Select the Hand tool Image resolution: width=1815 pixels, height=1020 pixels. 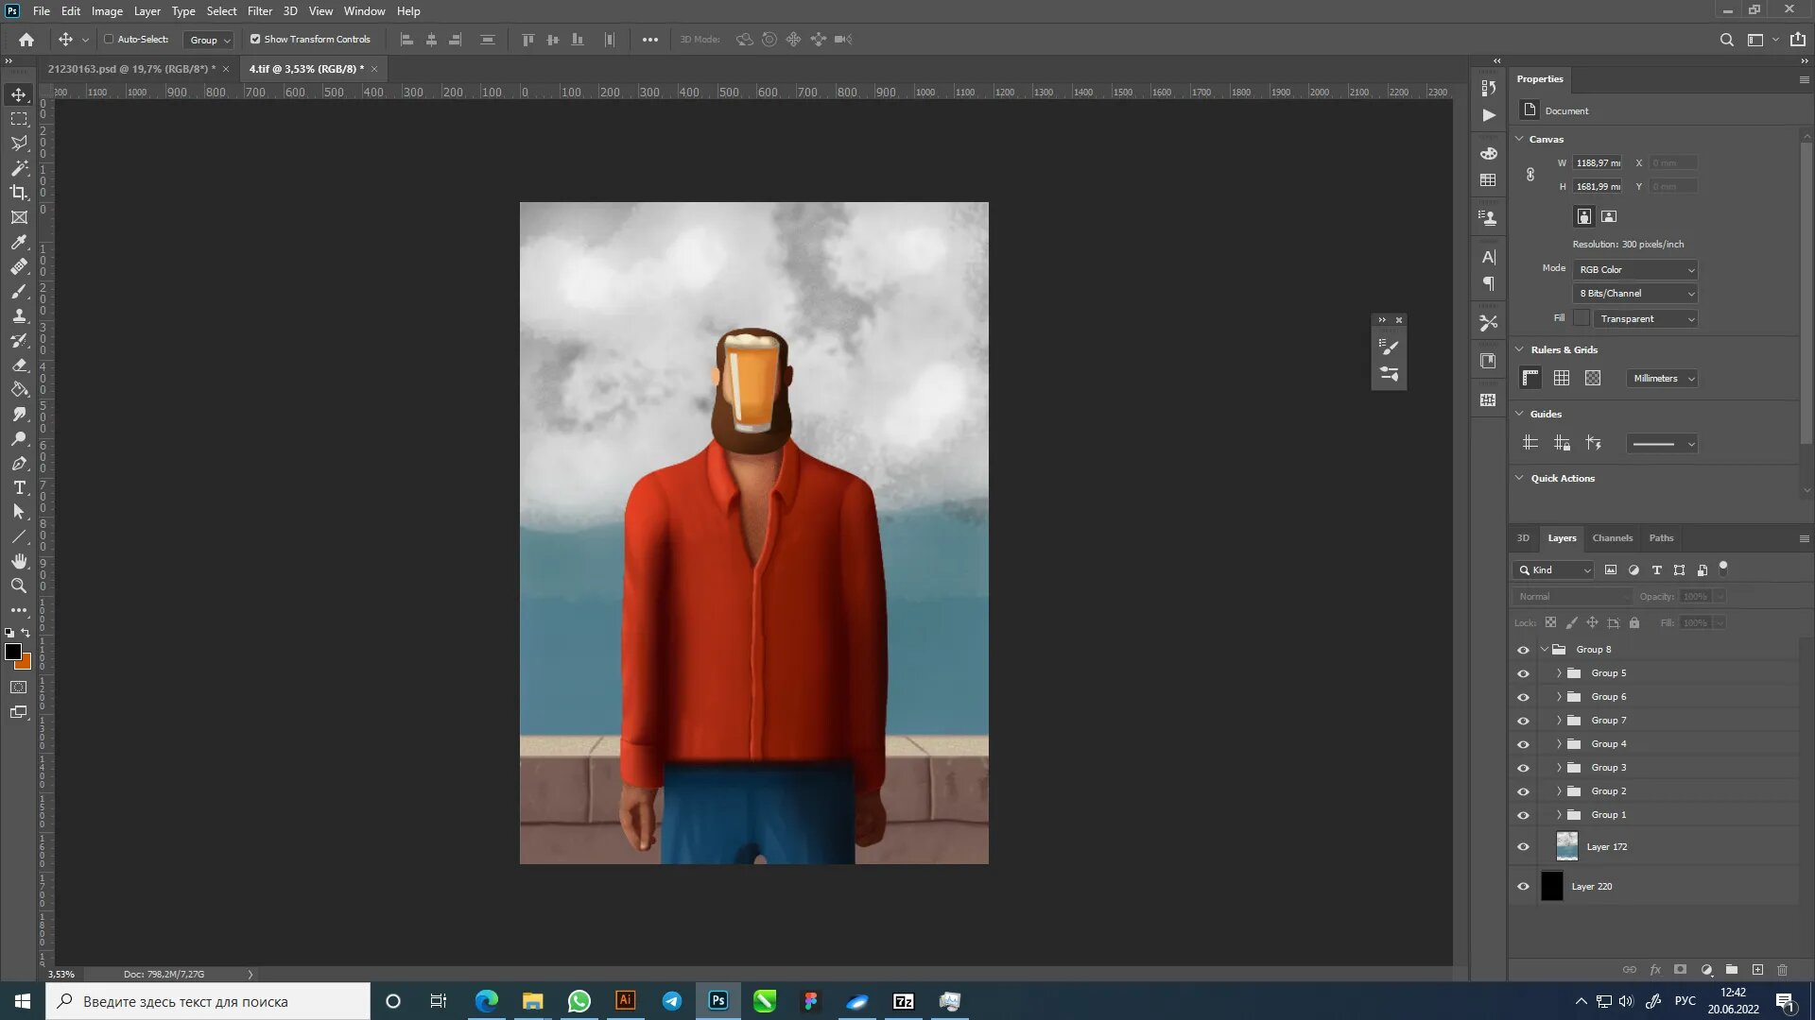point(19,562)
